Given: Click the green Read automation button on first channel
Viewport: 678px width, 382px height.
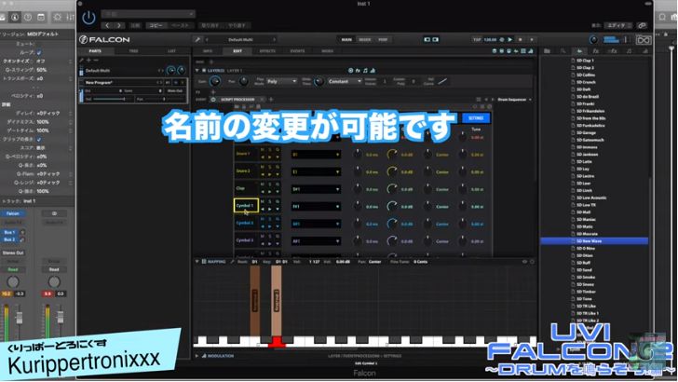Looking at the screenshot, I should tap(13, 269).
